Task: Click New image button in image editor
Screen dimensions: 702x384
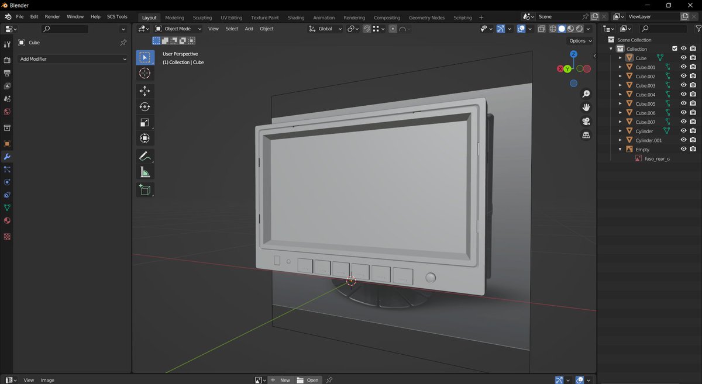Action: click(x=280, y=380)
